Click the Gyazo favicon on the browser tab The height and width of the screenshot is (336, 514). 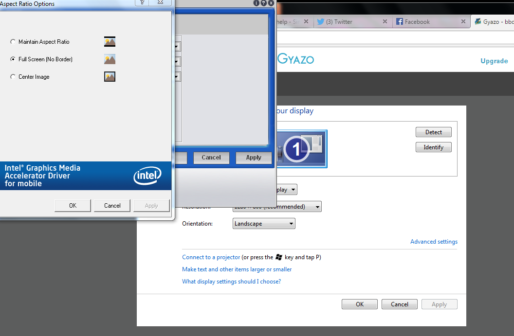pyautogui.click(x=477, y=21)
